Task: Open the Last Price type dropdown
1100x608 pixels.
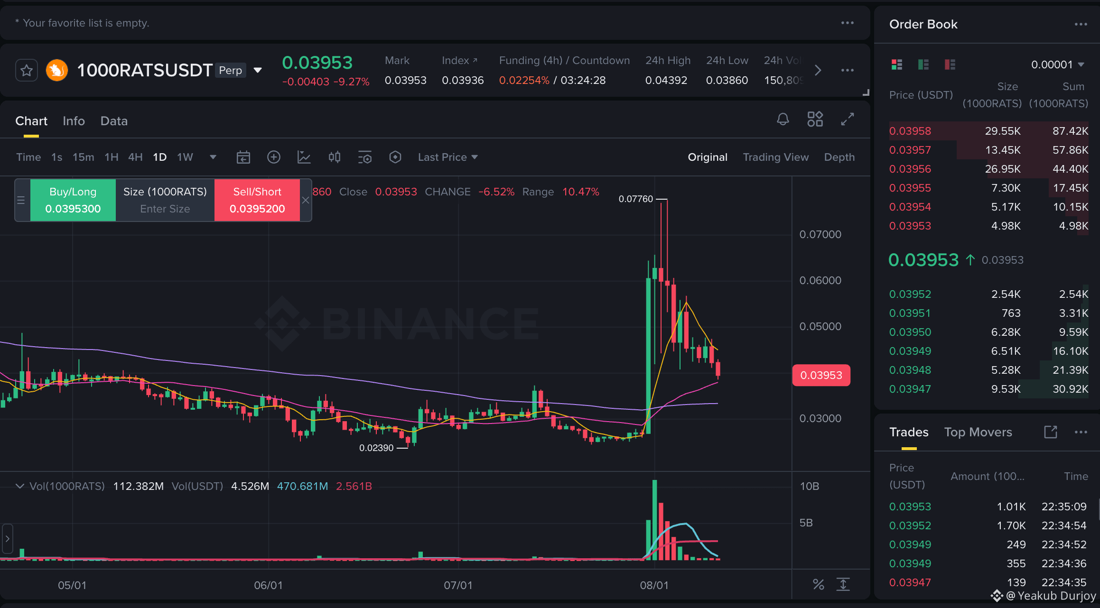Action: click(x=447, y=157)
